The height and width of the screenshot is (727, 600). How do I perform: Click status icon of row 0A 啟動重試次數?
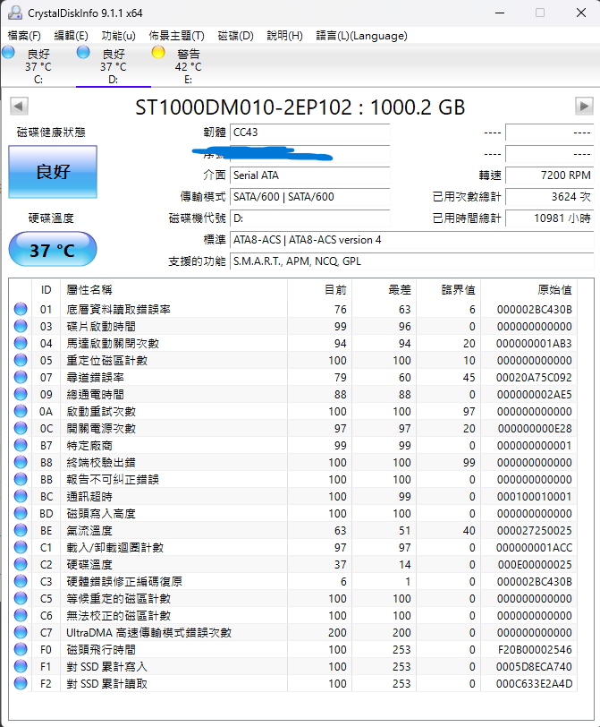click(21, 411)
